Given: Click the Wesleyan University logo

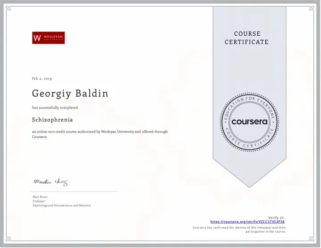Looking at the screenshot, I should tap(48, 37).
